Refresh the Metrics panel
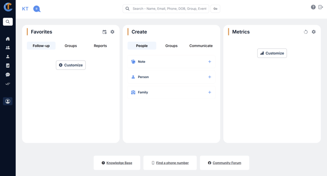The height and width of the screenshot is (176, 327). [306, 32]
